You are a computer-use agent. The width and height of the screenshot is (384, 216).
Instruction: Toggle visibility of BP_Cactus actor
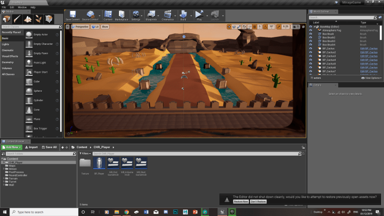click(x=311, y=48)
